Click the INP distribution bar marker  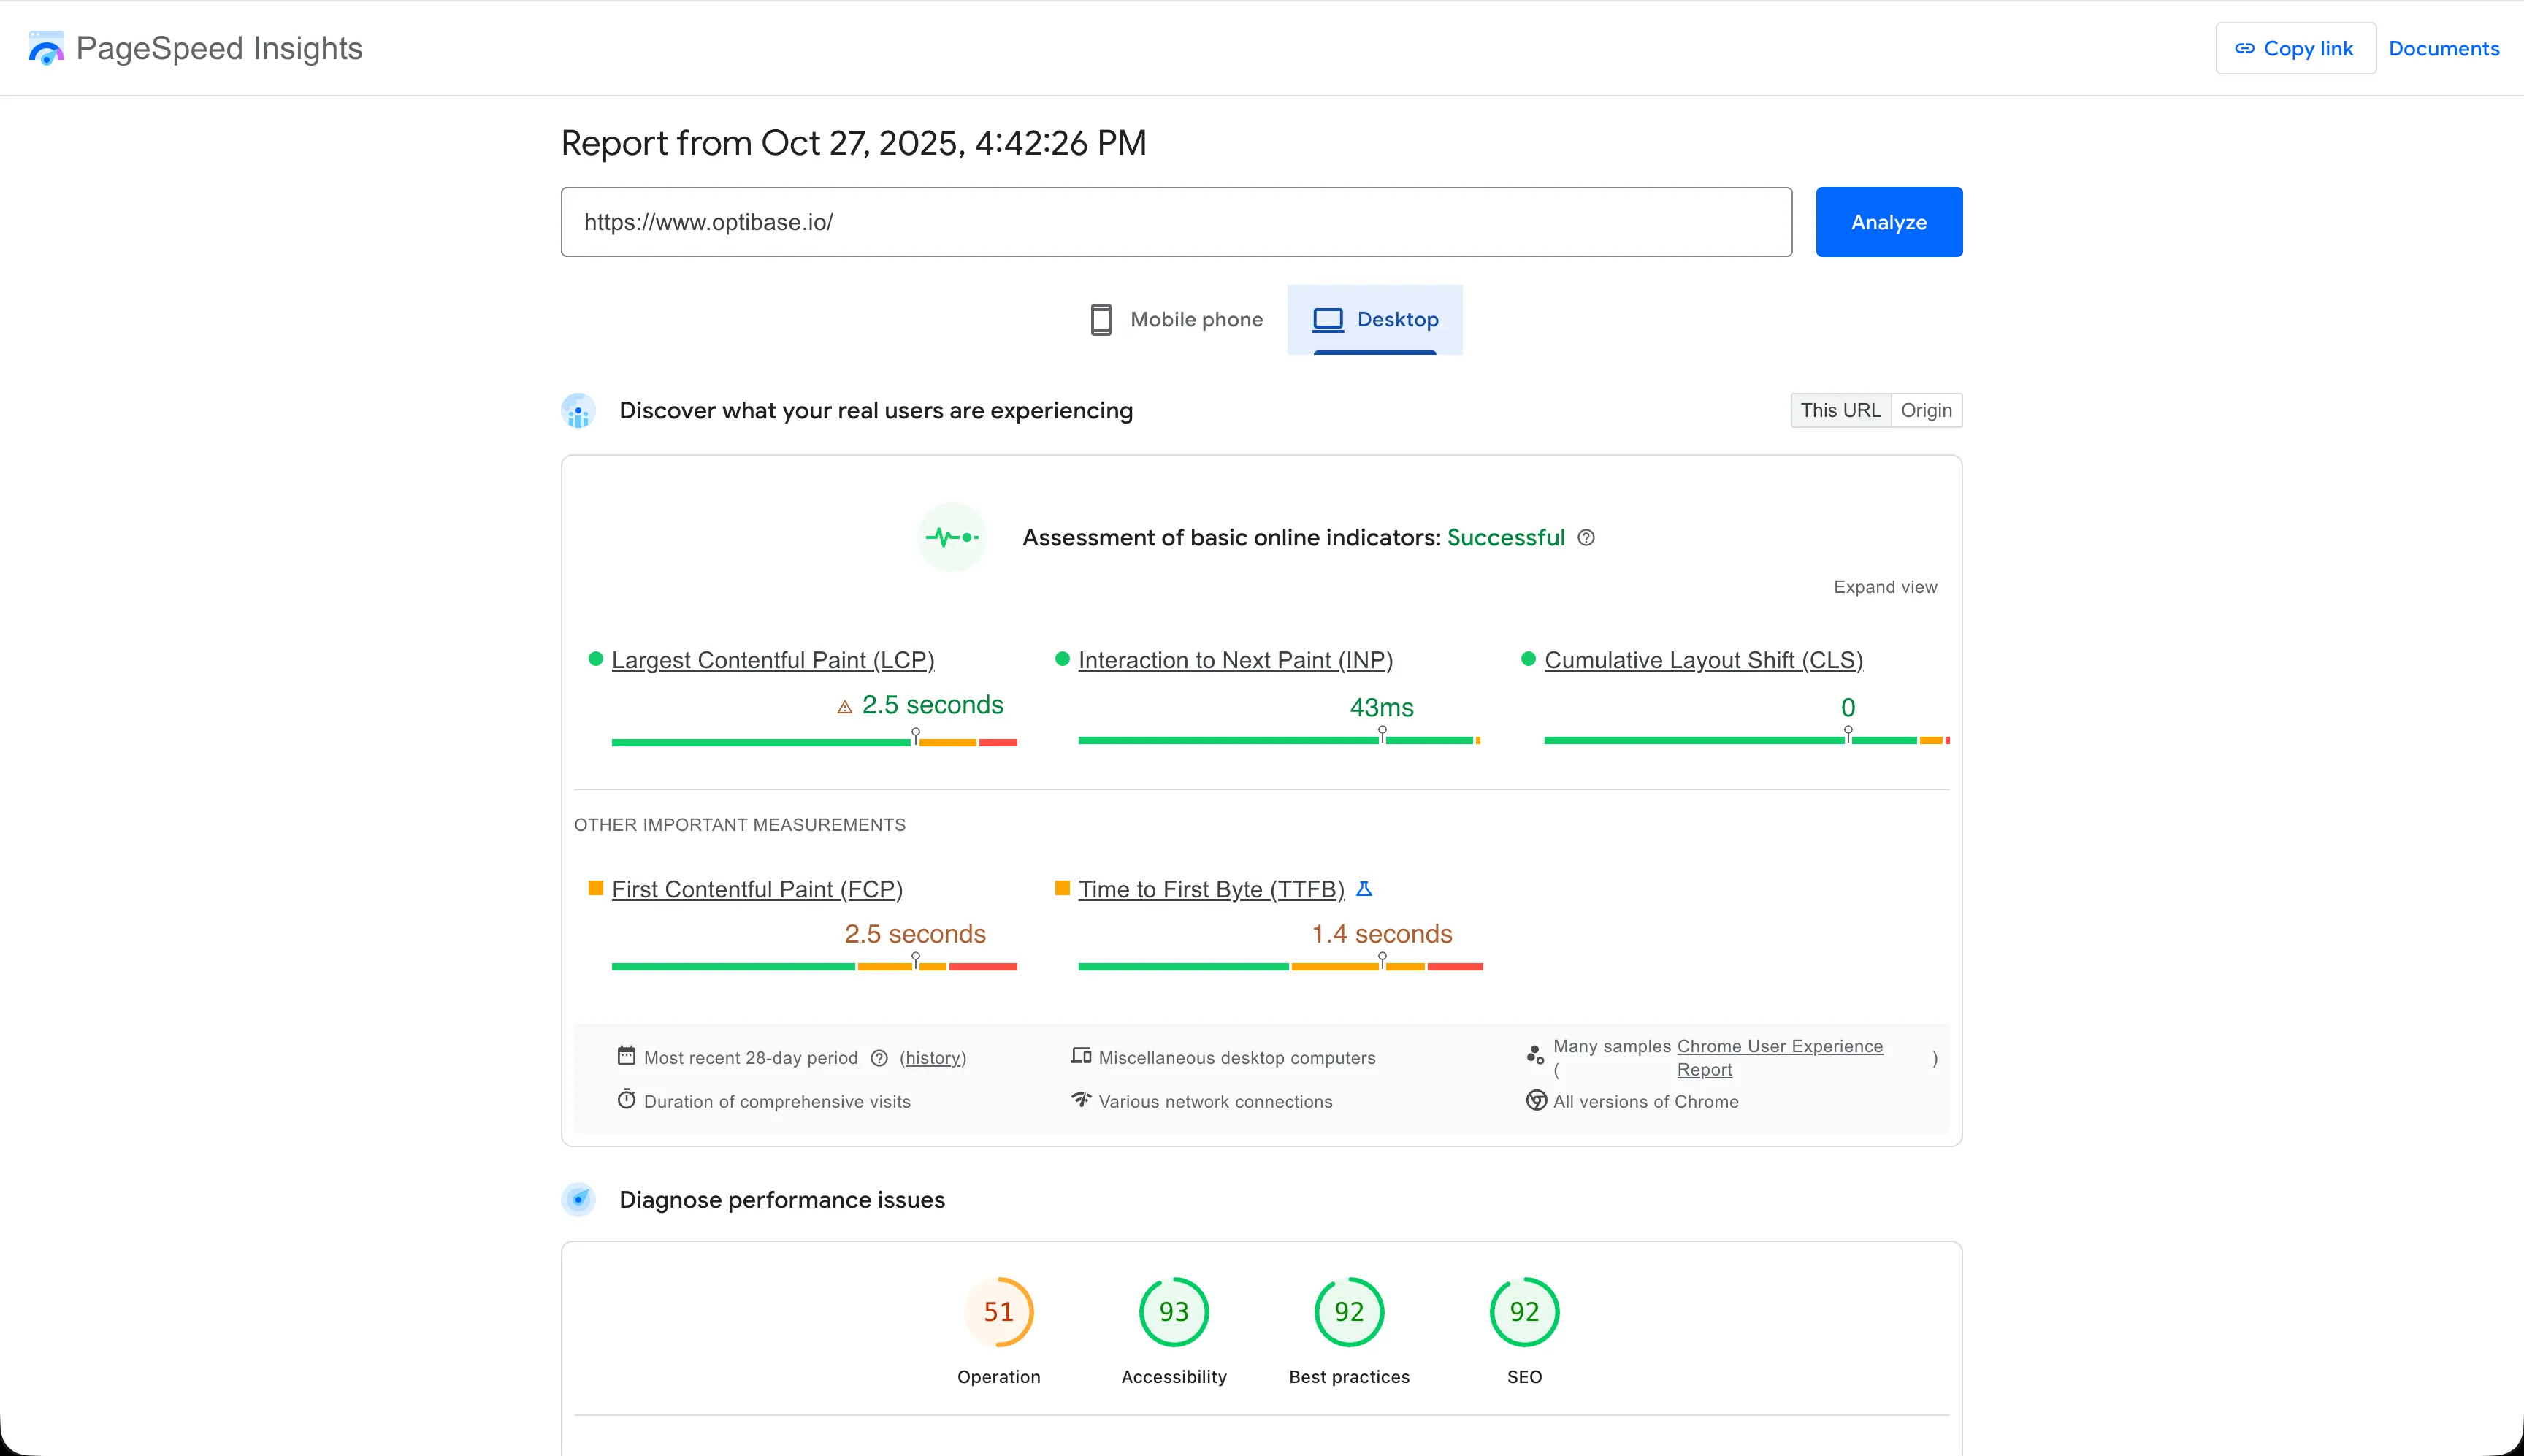(x=1382, y=735)
